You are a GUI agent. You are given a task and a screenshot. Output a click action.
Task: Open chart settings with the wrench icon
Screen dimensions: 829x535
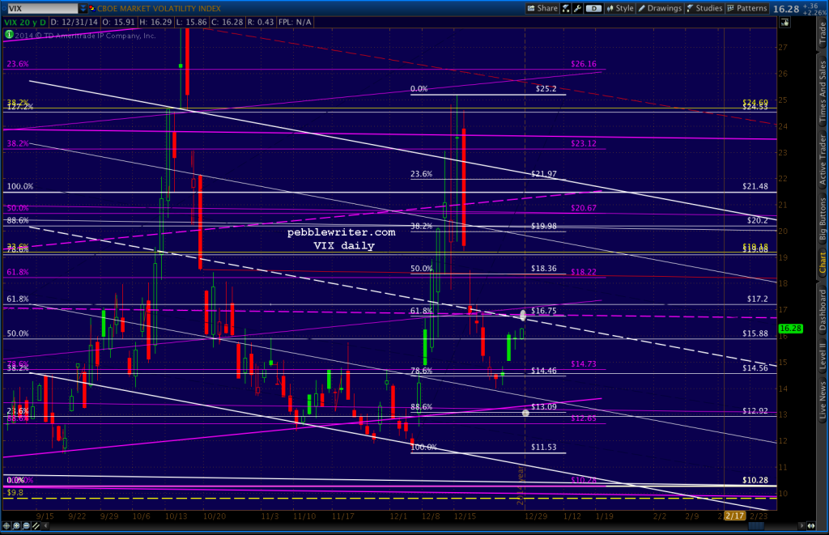pos(576,8)
